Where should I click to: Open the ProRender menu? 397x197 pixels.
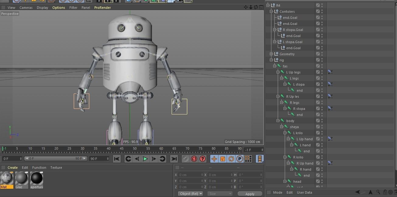point(103,8)
